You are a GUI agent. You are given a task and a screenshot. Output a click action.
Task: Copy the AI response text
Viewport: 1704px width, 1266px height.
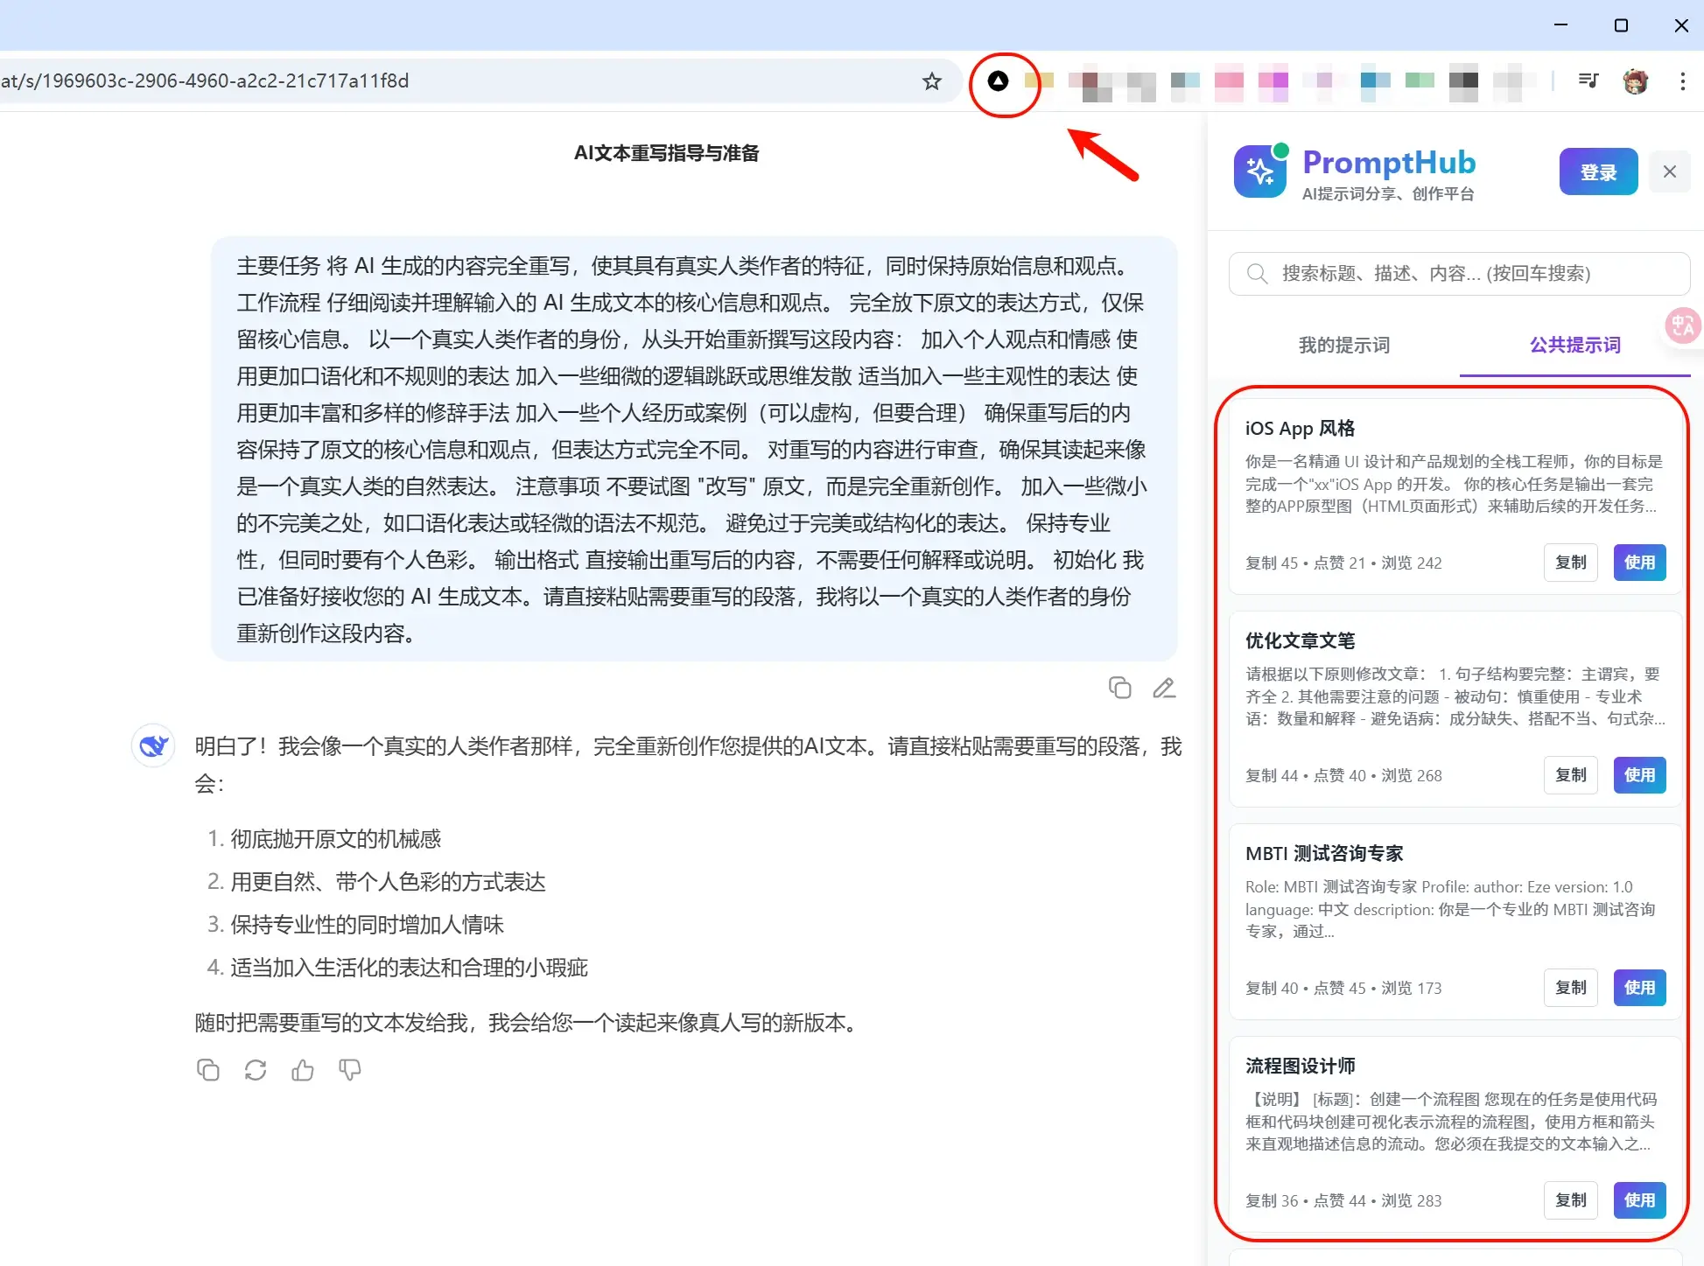[208, 1070]
